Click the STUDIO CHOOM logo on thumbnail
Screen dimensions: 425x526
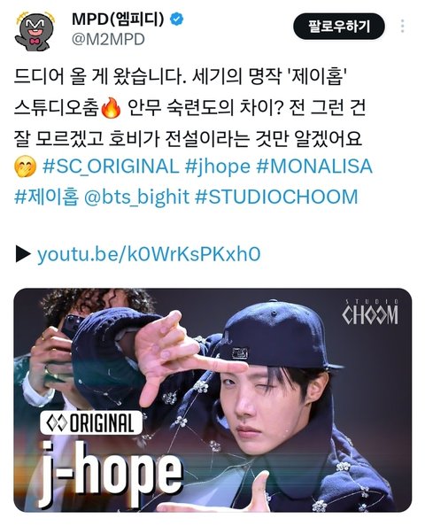pos(370,313)
